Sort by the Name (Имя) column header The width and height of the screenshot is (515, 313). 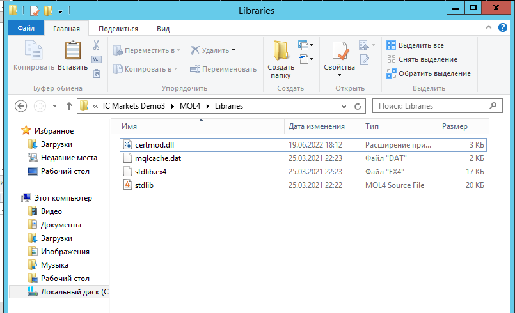[x=198, y=126]
